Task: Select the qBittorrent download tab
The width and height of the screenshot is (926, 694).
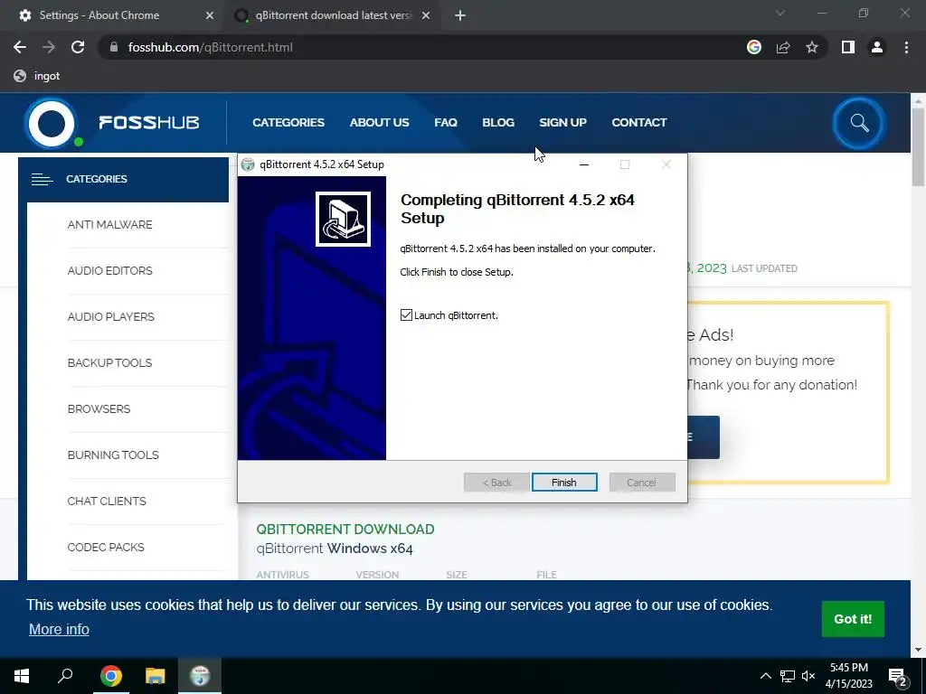Action: [333, 15]
